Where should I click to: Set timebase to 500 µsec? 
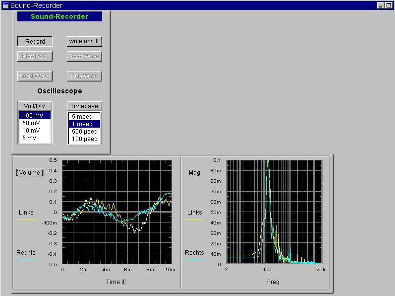point(84,132)
